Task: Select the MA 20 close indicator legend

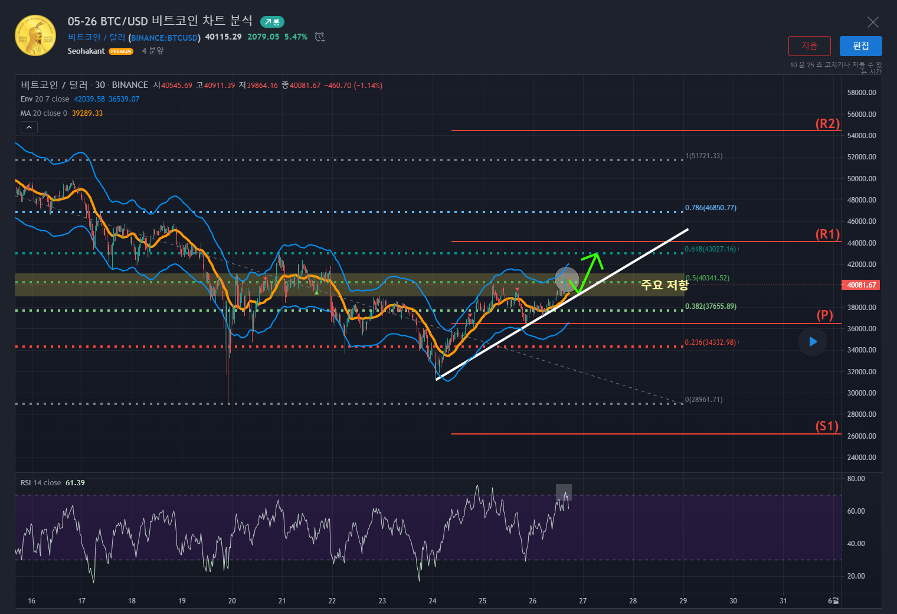Action: pos(44,113)
